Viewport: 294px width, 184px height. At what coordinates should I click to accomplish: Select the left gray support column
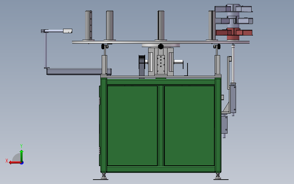coord(104,65)
